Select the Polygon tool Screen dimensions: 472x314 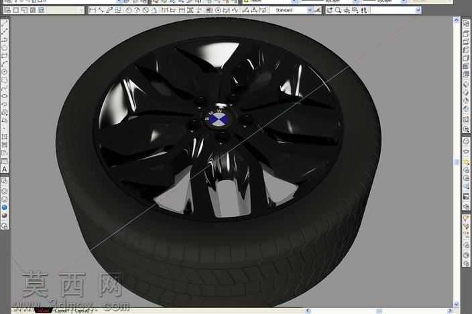pos(4,48)
